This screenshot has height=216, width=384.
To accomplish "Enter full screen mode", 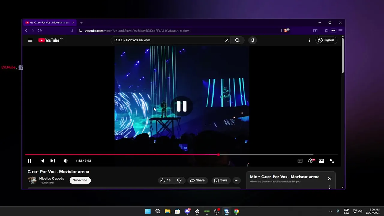I will tap(332, 161).
